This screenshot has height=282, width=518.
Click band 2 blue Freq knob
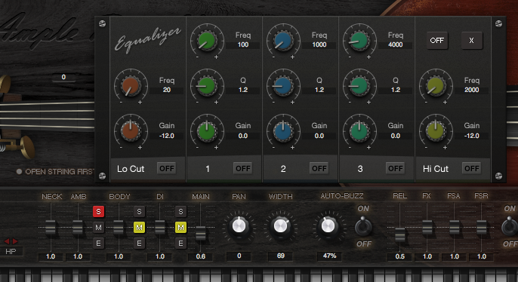click(283, 40)
